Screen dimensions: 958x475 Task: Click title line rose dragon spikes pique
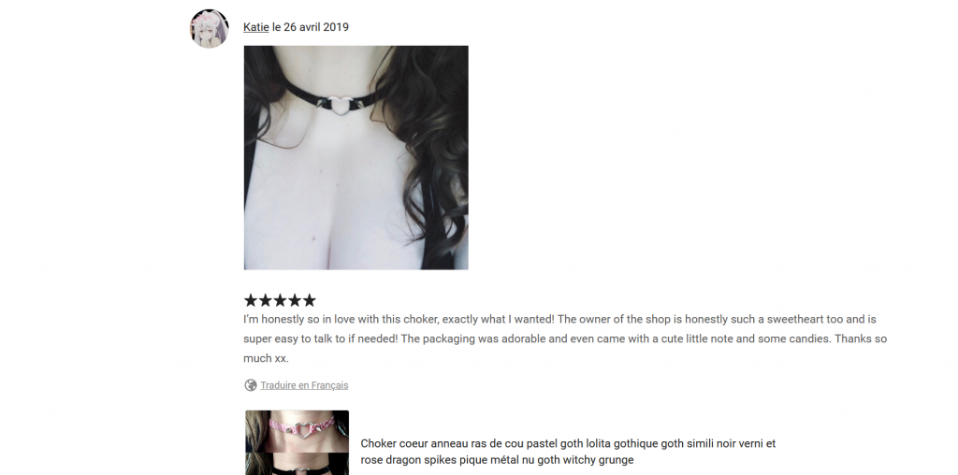coord(497,460)
